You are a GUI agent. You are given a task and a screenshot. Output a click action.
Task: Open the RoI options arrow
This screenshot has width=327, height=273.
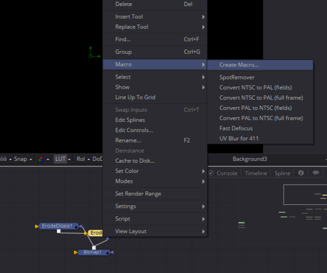pyautogui.click(x=89, y=159)
